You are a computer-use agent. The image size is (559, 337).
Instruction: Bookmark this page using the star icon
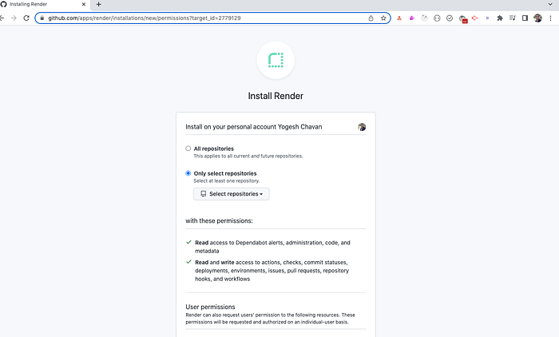383,18
